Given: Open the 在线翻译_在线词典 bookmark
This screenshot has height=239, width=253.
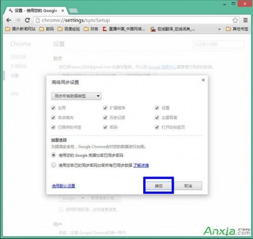Looking at the screenshot, I should tap(173, 29).
